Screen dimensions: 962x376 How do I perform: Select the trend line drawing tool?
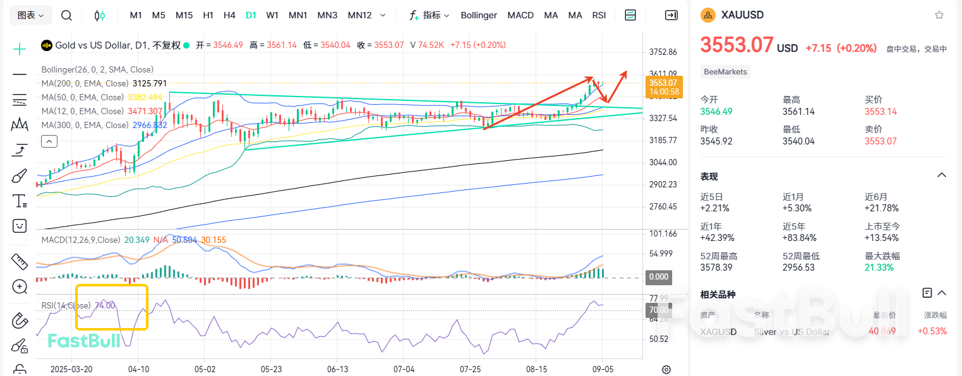click(19, 74)
